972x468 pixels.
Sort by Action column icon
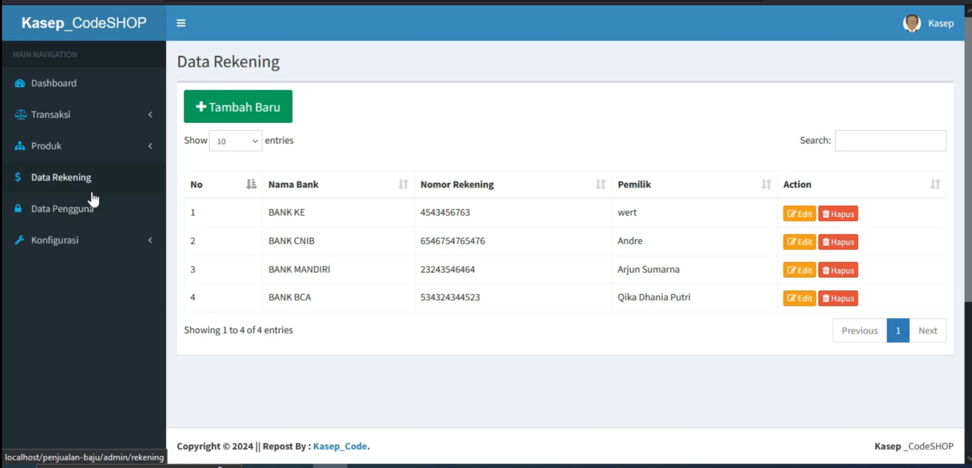click(935, 184)
